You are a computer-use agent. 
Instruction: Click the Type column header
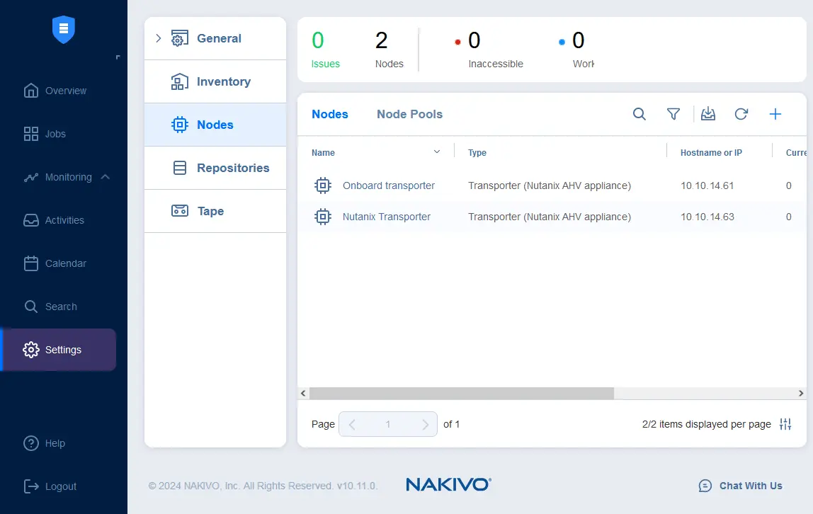tap(477, 153)
